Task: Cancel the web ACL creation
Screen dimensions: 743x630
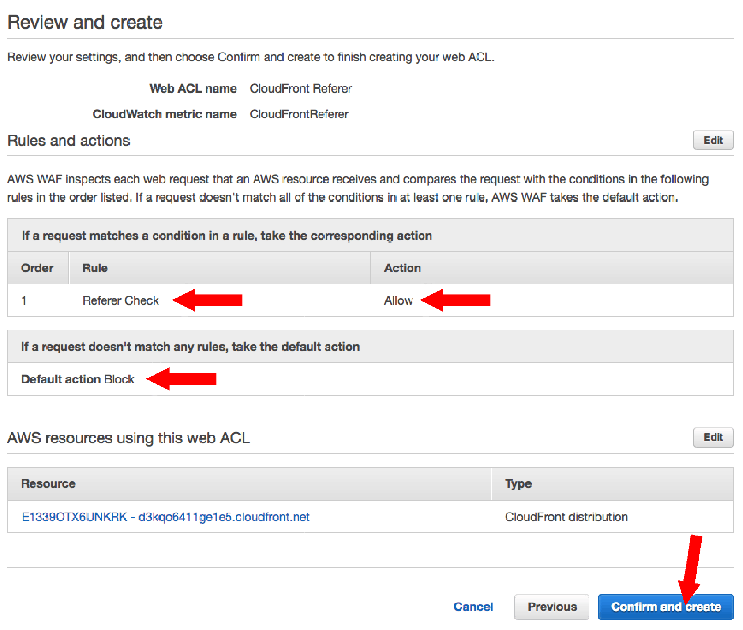Action: click(x=473, y=607)
